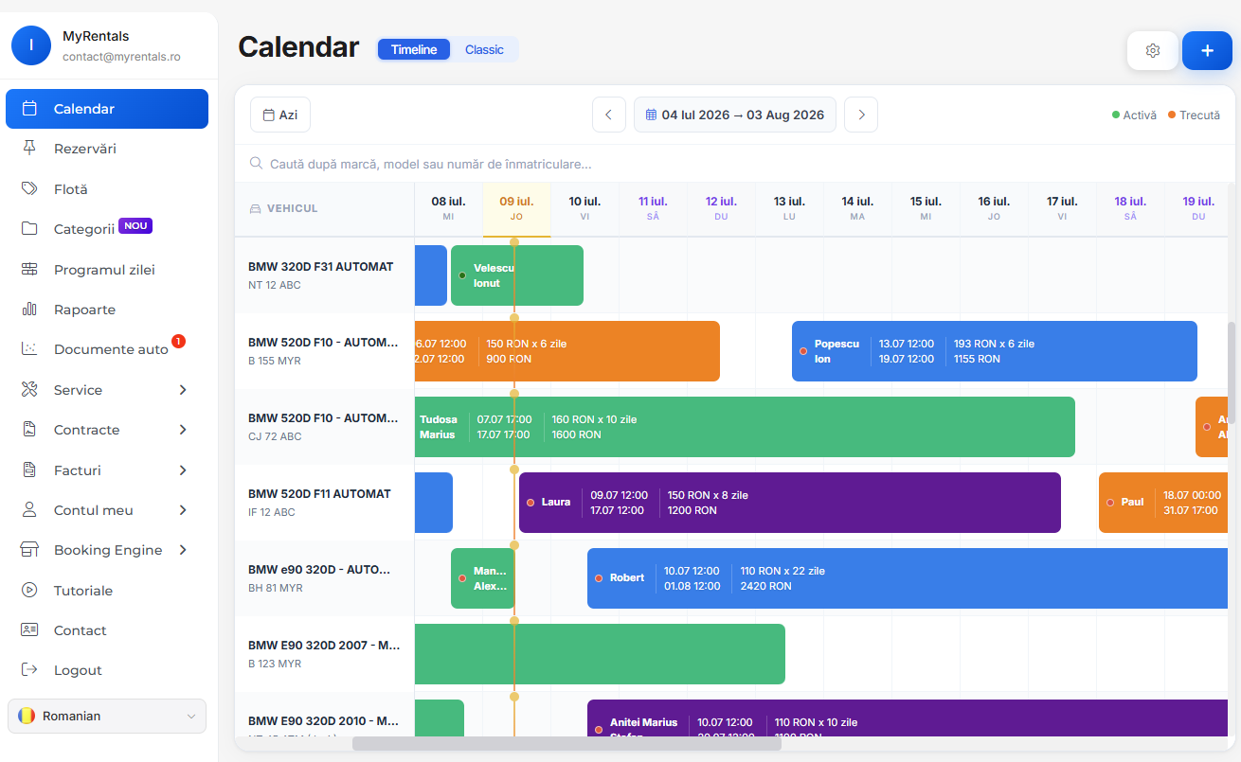Viewport: 1241px width, 762px height.
Task: Click the Calendar sidebar icon
Action: coord(29,109)
